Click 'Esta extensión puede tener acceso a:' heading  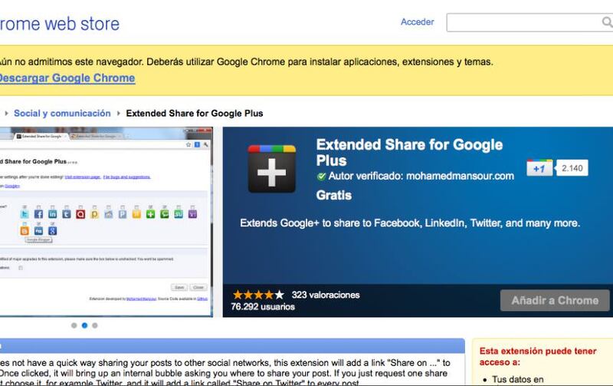point(538,356)
